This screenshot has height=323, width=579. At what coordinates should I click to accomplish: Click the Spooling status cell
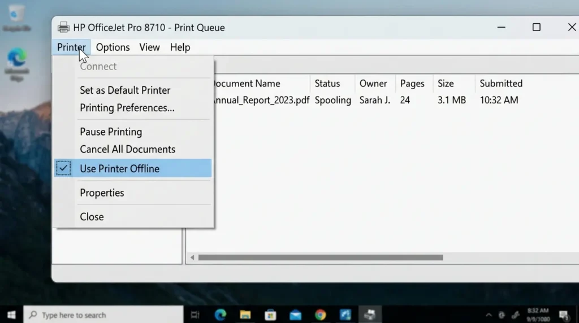332,101
